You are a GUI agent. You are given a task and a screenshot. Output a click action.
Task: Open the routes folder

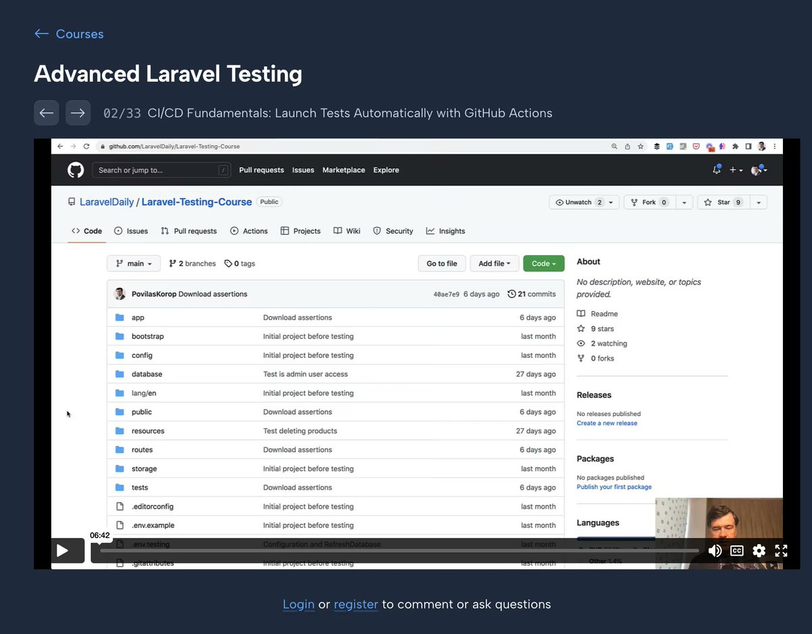pyautogui.click(x=142, y=450)
